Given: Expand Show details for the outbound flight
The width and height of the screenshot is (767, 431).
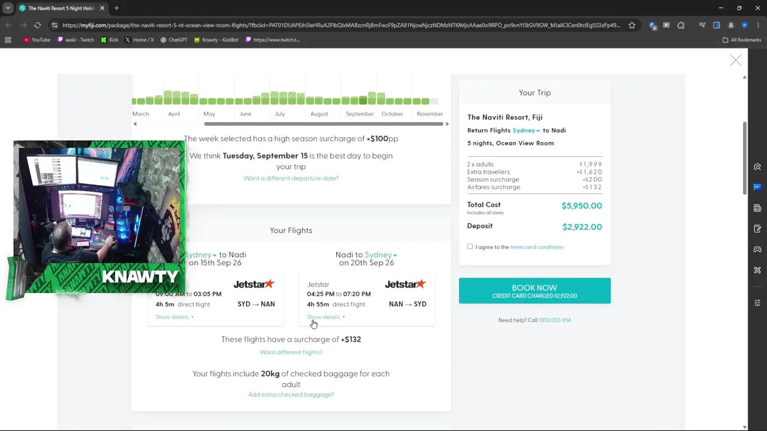Looking at the screenshot, I should coord(174,317).
